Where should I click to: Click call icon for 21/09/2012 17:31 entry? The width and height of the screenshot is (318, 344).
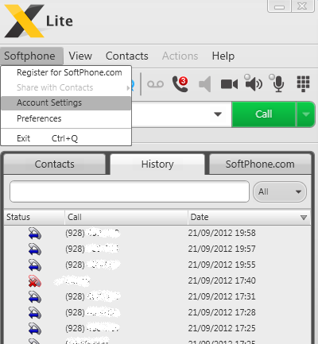[x=35, y=297]
